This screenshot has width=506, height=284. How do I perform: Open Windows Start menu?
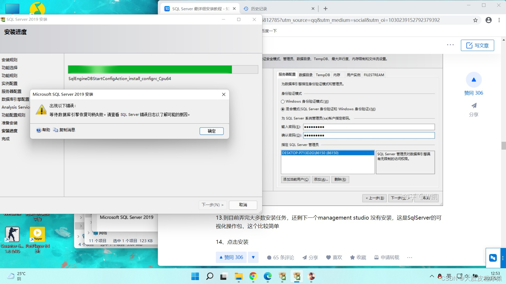point(195,276)
